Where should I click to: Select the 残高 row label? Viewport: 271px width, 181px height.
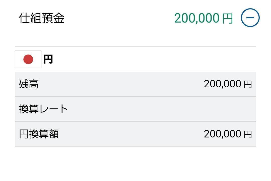tap(29, 84)
